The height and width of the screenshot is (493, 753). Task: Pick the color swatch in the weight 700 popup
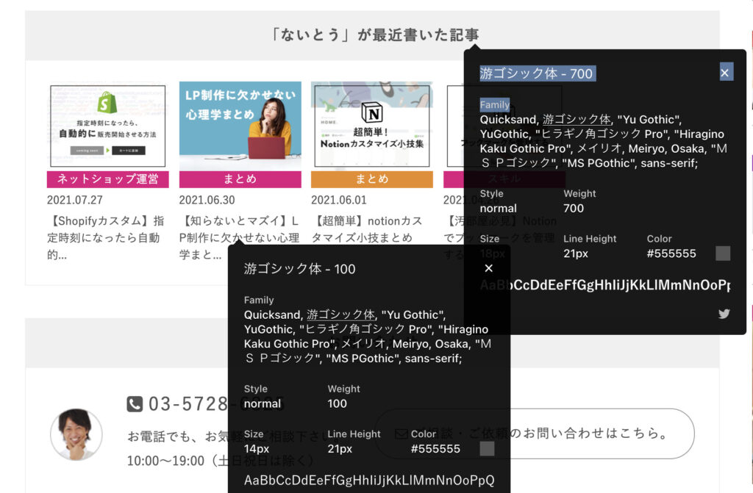click(x=723, y=253)
